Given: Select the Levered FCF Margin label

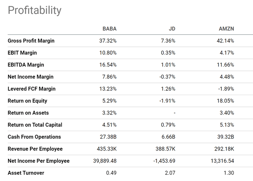Looking at the screenshot, I should click(x=31, y=89).
